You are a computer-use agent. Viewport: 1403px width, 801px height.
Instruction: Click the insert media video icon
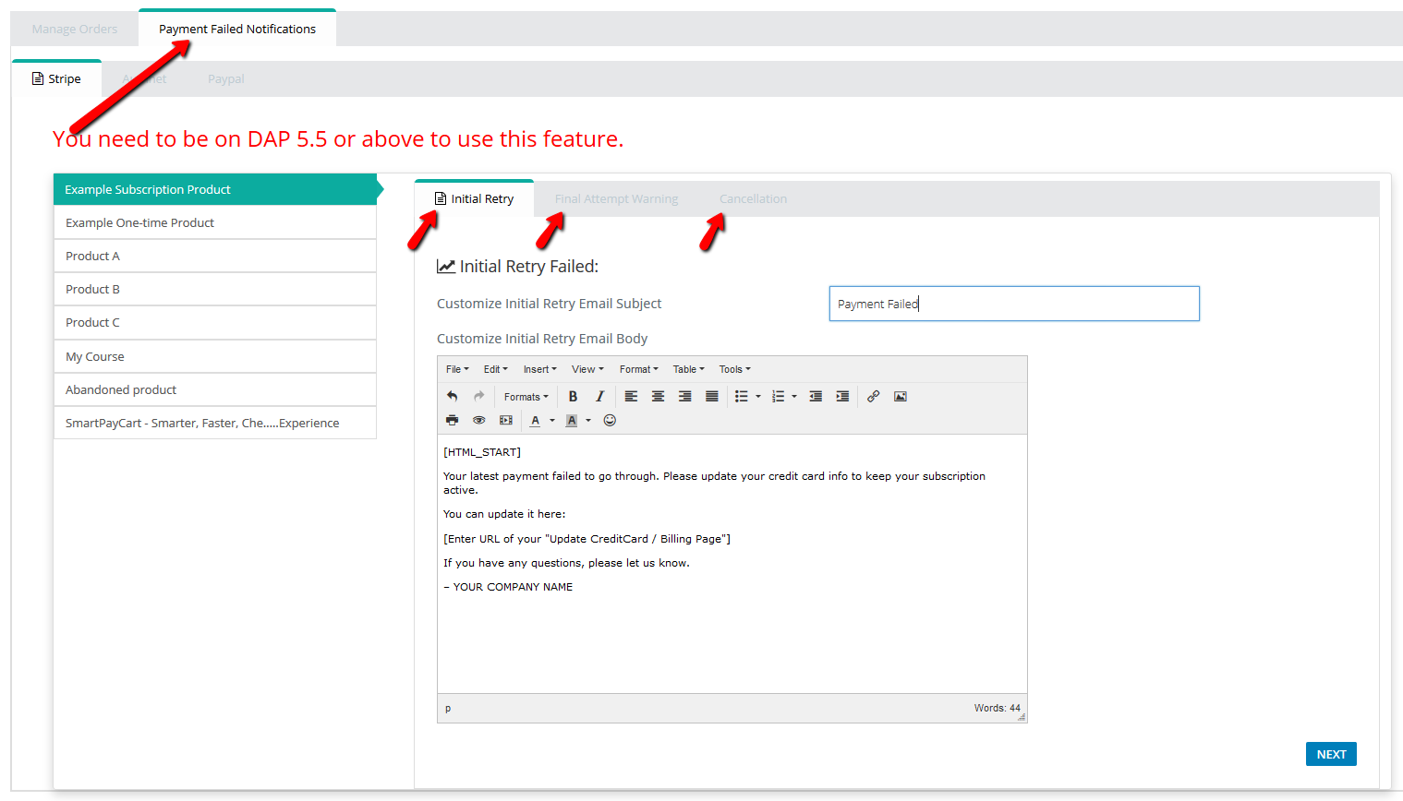(x=505, y=421)
